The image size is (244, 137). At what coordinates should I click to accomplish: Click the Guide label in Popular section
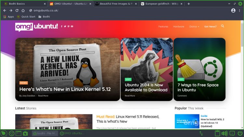204,116
